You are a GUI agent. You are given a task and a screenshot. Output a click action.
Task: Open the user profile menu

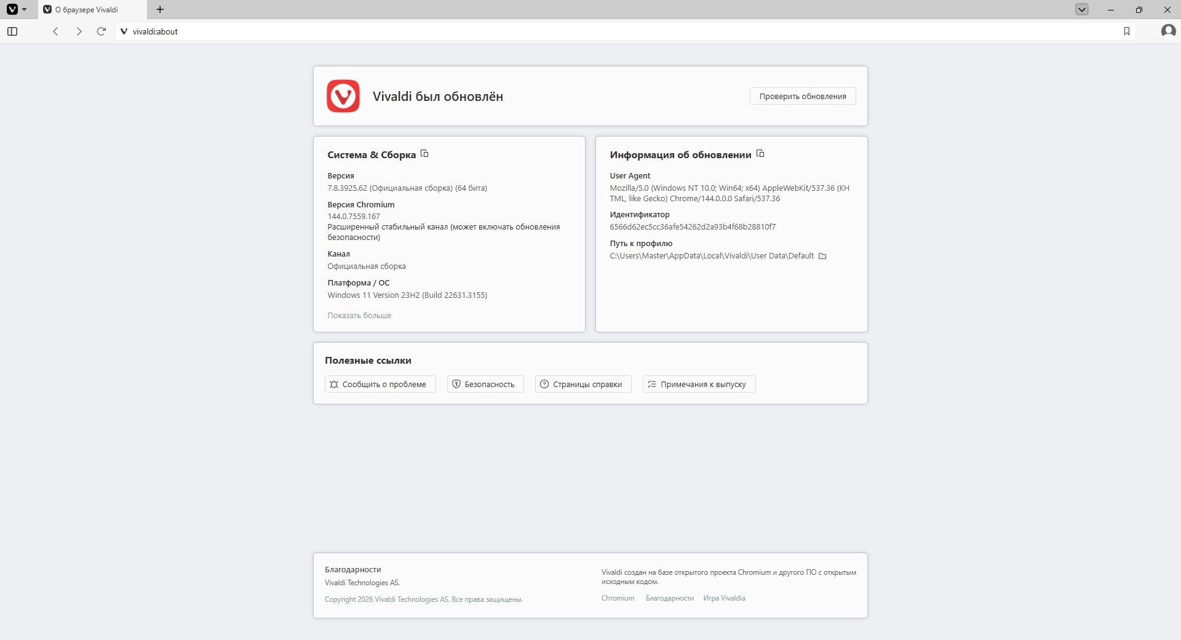pyautogui.click(x=1168, y=31)
